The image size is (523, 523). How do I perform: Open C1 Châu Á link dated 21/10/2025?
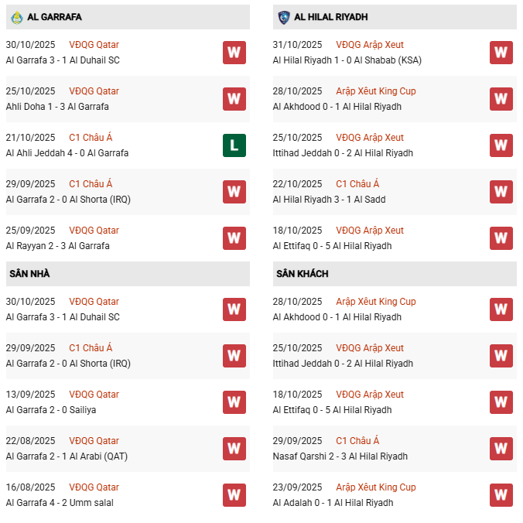(x=91, y=138)
